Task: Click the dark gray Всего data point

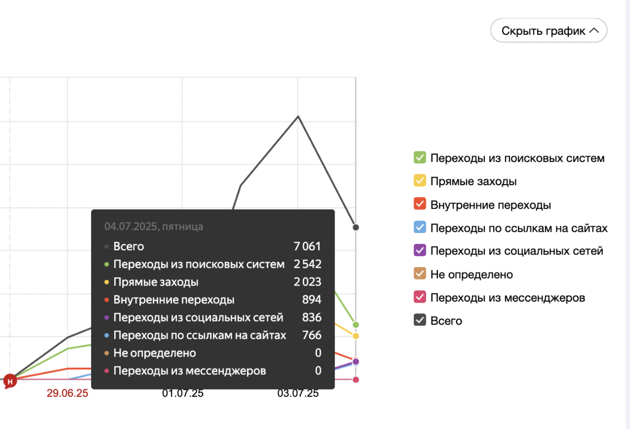Action: click(x=356, y=227)
